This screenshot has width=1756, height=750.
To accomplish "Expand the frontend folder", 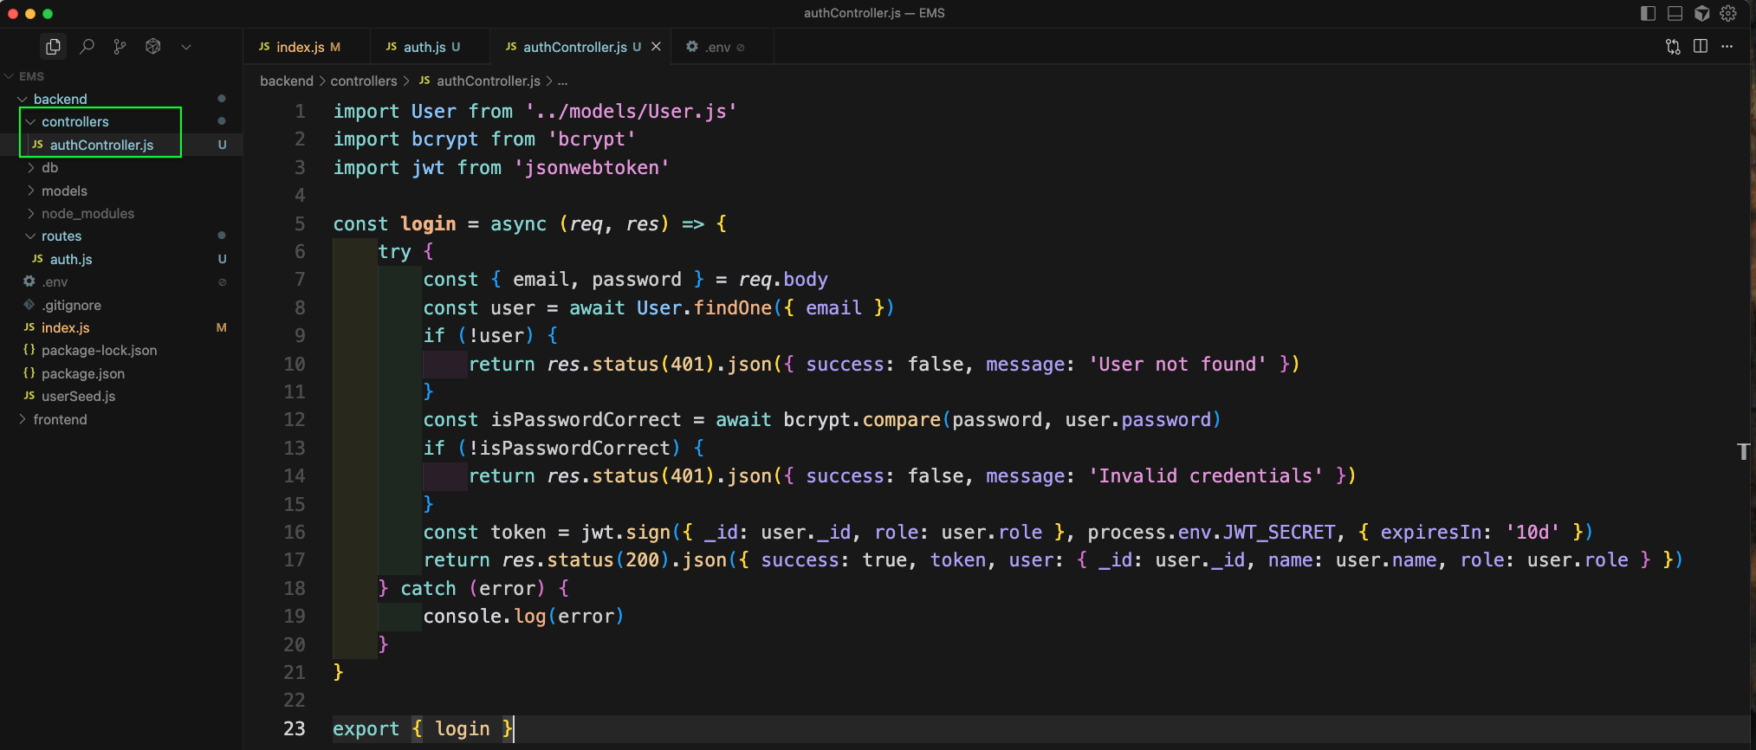I will 121,419.
